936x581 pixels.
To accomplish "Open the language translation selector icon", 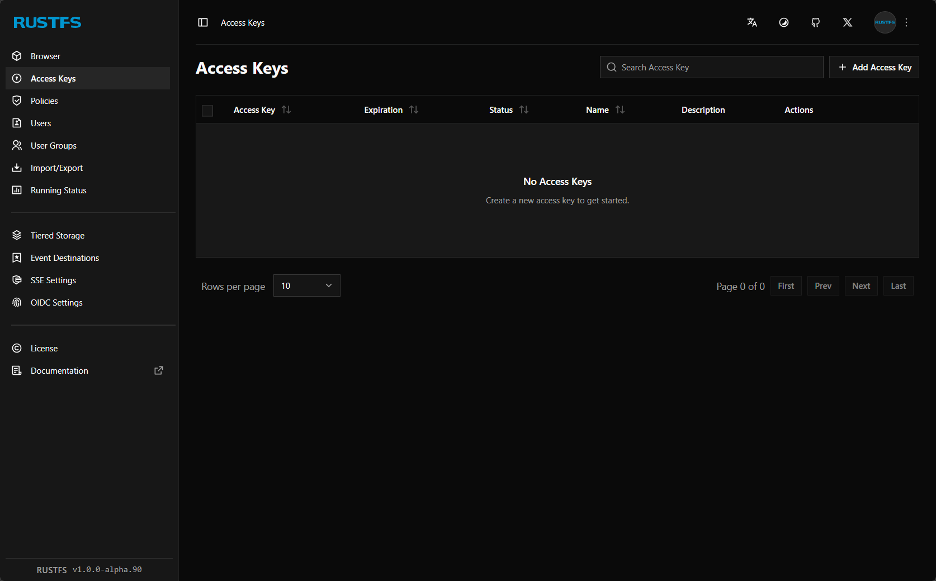I will 752,22.
